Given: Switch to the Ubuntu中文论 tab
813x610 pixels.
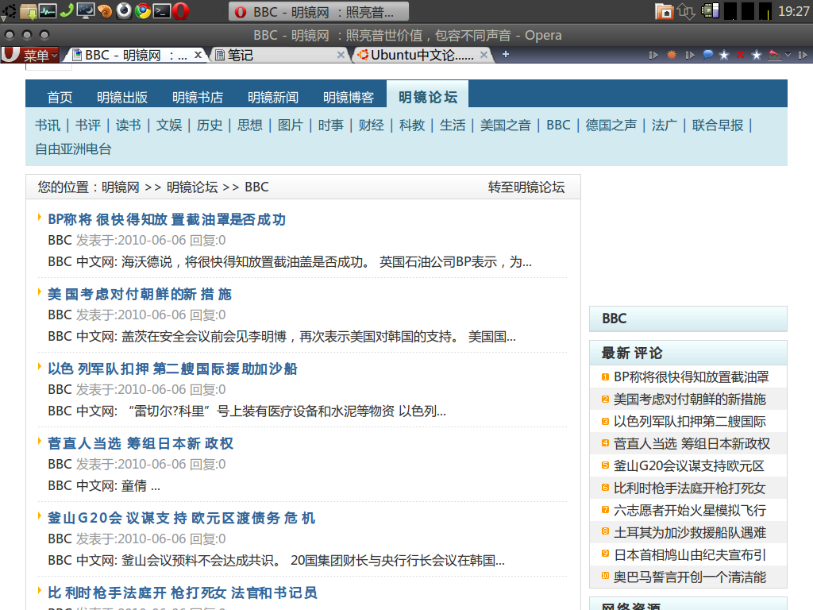Looking at the screenshot, I should click(x=422, y=55).
